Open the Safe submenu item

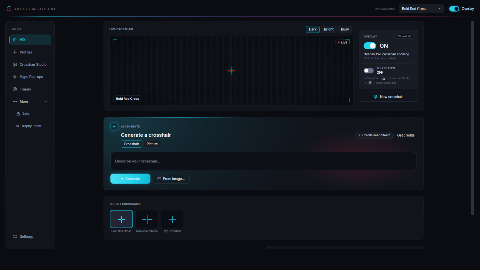point(30,114)
